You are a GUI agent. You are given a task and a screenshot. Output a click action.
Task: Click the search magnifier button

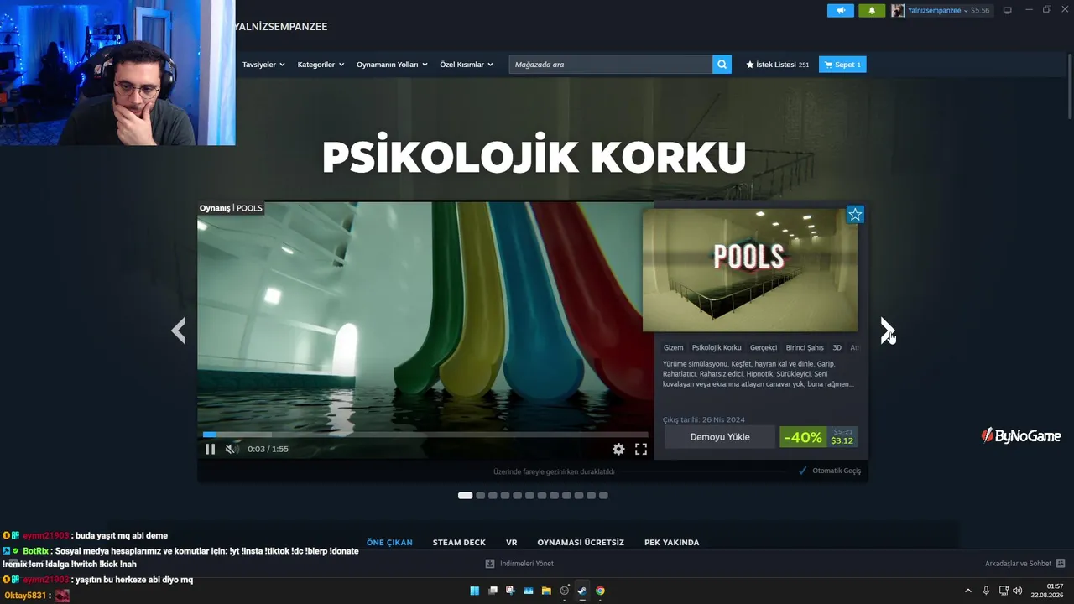click(722, 65)
